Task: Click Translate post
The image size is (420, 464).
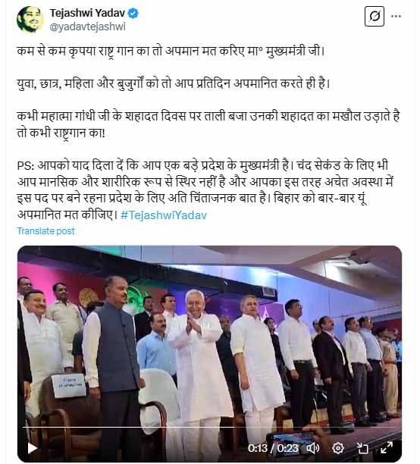Action: point(46,230)
